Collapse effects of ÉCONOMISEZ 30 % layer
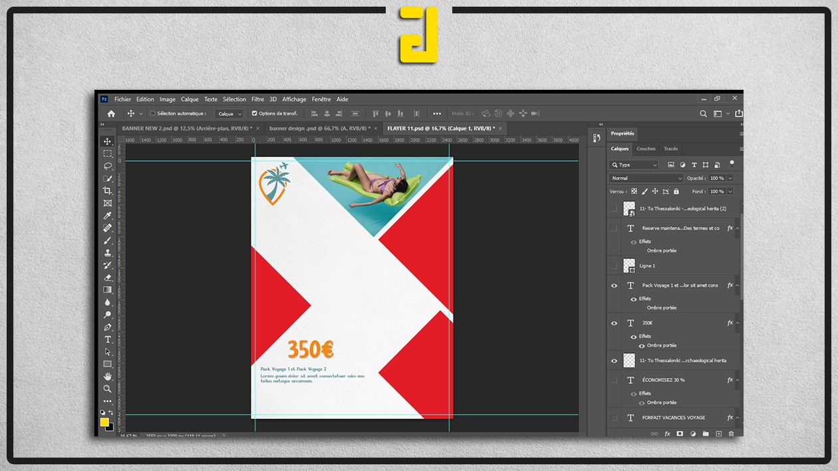This screenshot has height=471, width=838. point(737,380)
